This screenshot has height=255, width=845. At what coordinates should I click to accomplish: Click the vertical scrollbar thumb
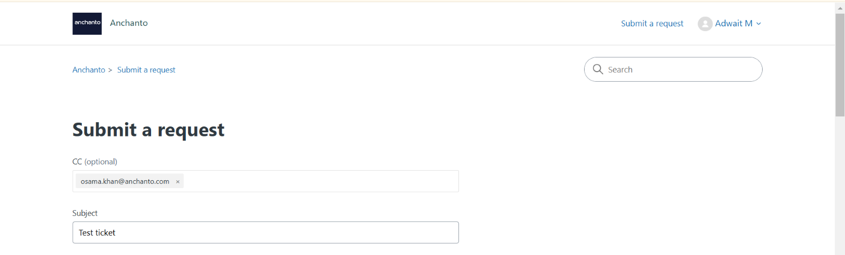point(840,65)
